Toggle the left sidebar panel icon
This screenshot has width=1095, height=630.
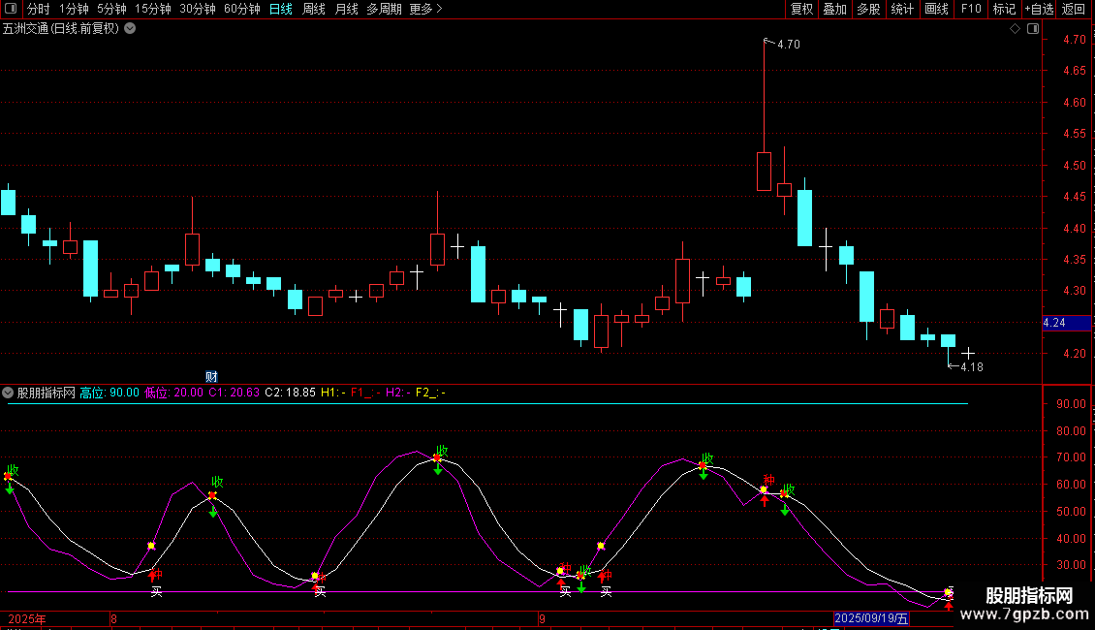(11, 9)
